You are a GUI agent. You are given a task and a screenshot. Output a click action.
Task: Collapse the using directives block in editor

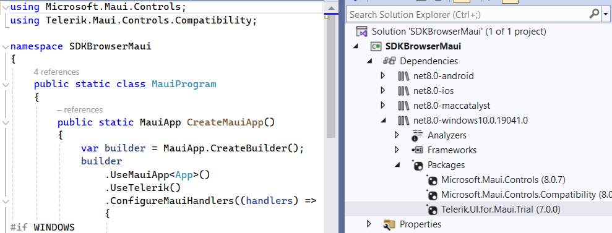[x=5, y=7]
